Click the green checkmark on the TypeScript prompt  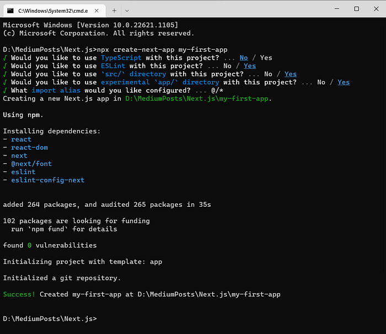(5, 58)
